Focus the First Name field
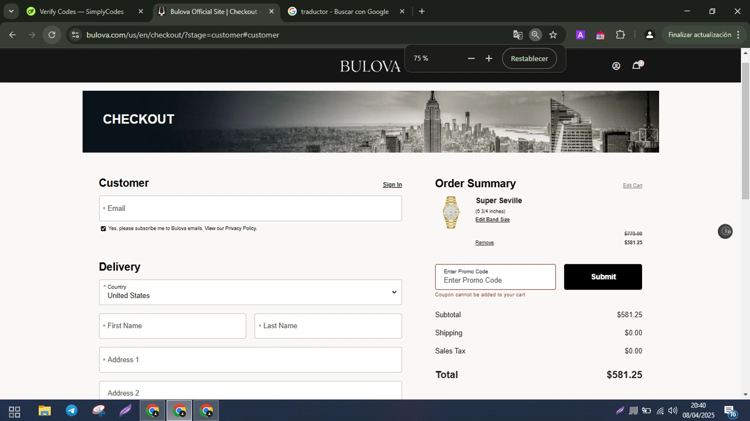This screenshot has height=421, width=750. pos(172,326)
